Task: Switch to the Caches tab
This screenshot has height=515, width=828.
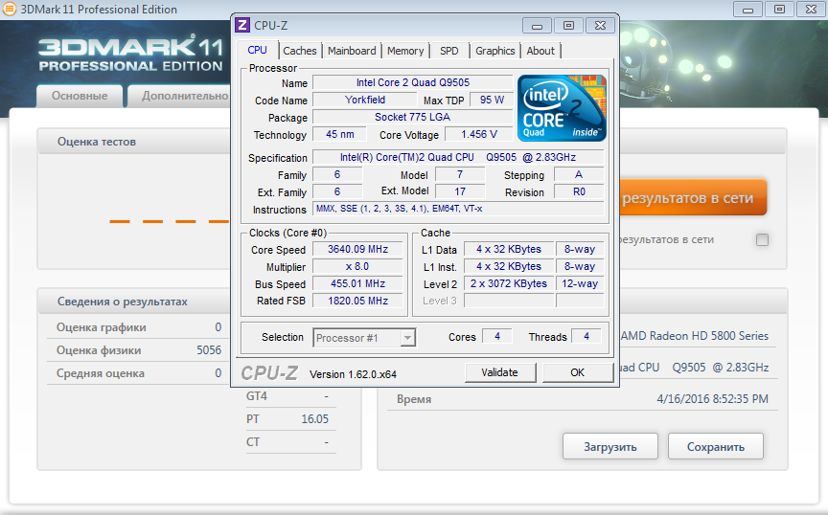Action: tap(299, 51)
